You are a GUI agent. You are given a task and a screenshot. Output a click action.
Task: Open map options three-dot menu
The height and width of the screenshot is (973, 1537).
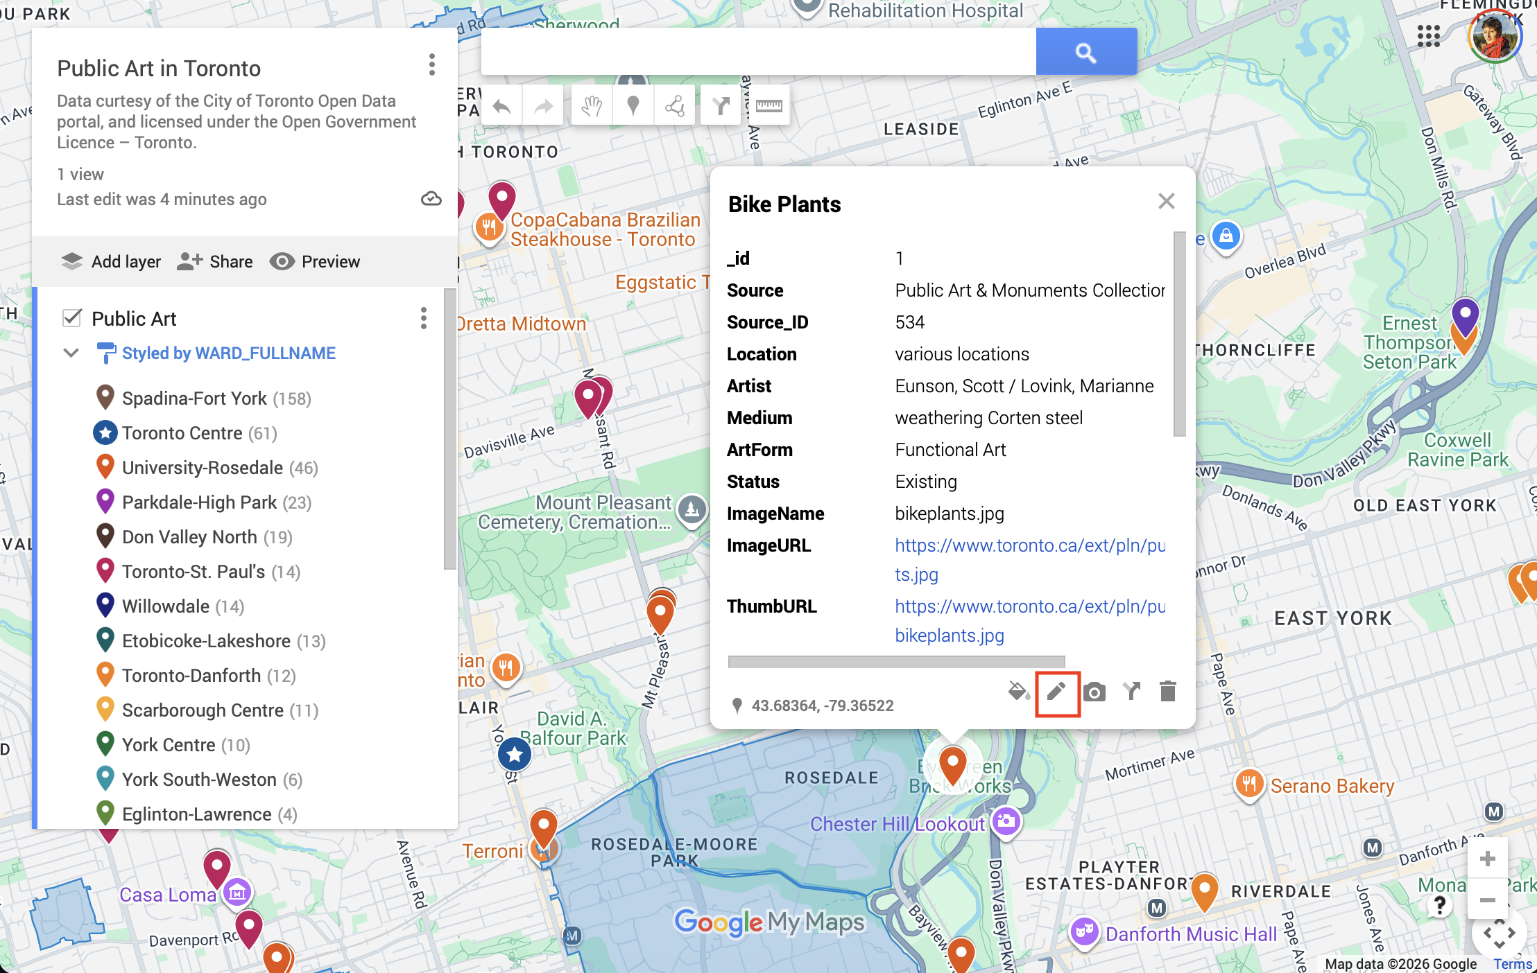click(431, 65)
